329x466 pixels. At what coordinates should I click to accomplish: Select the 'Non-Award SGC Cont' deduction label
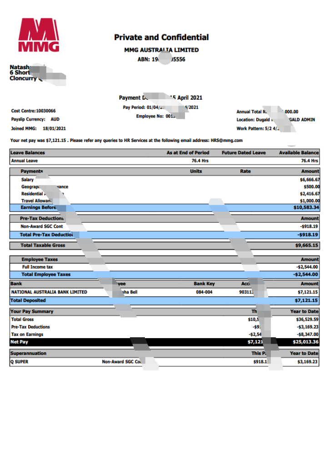[x=42, y=227]
